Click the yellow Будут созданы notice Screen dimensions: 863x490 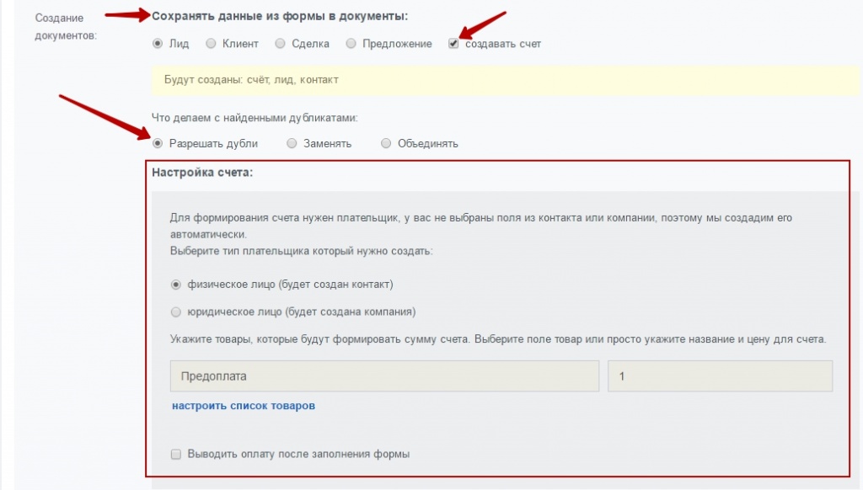pos(505,80)
